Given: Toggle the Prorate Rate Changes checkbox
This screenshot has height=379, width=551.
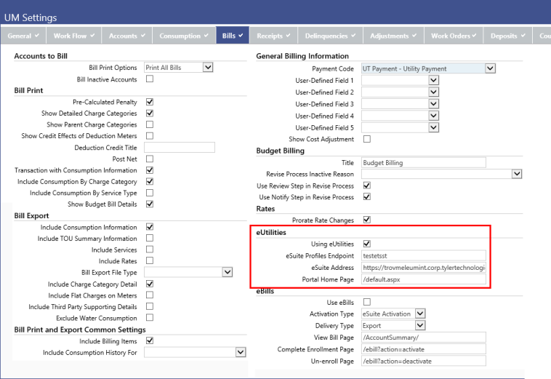Looking at the screenshot, I should coord(366,220).
